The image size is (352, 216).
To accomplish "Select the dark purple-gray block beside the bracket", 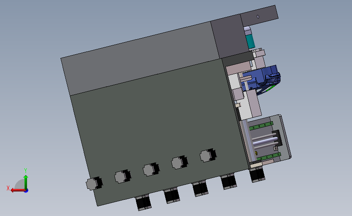I will [229, 37].
